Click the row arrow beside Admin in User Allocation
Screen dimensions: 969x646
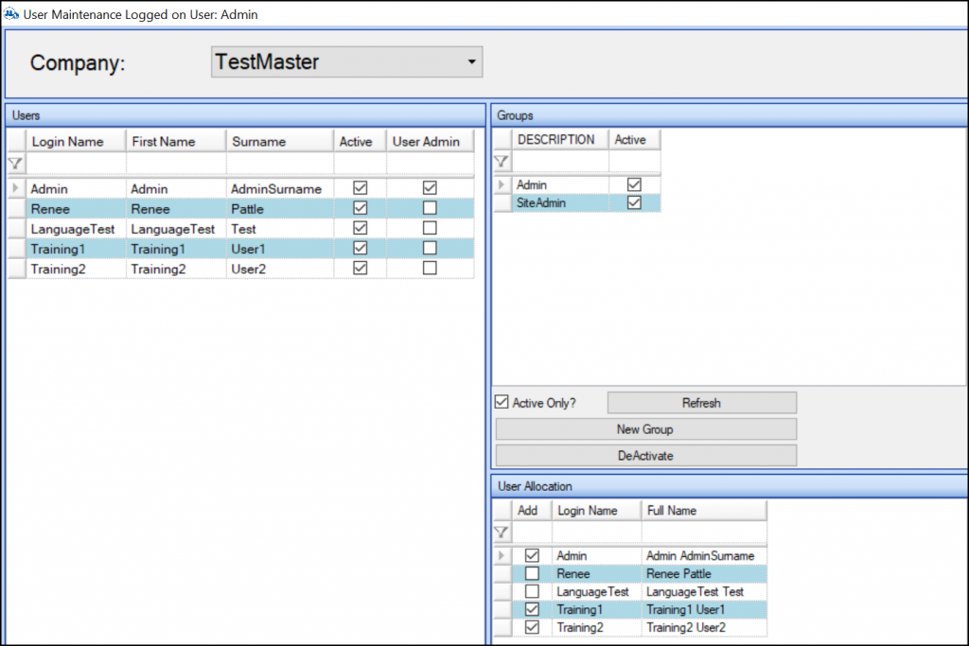[x=502, y=555]
